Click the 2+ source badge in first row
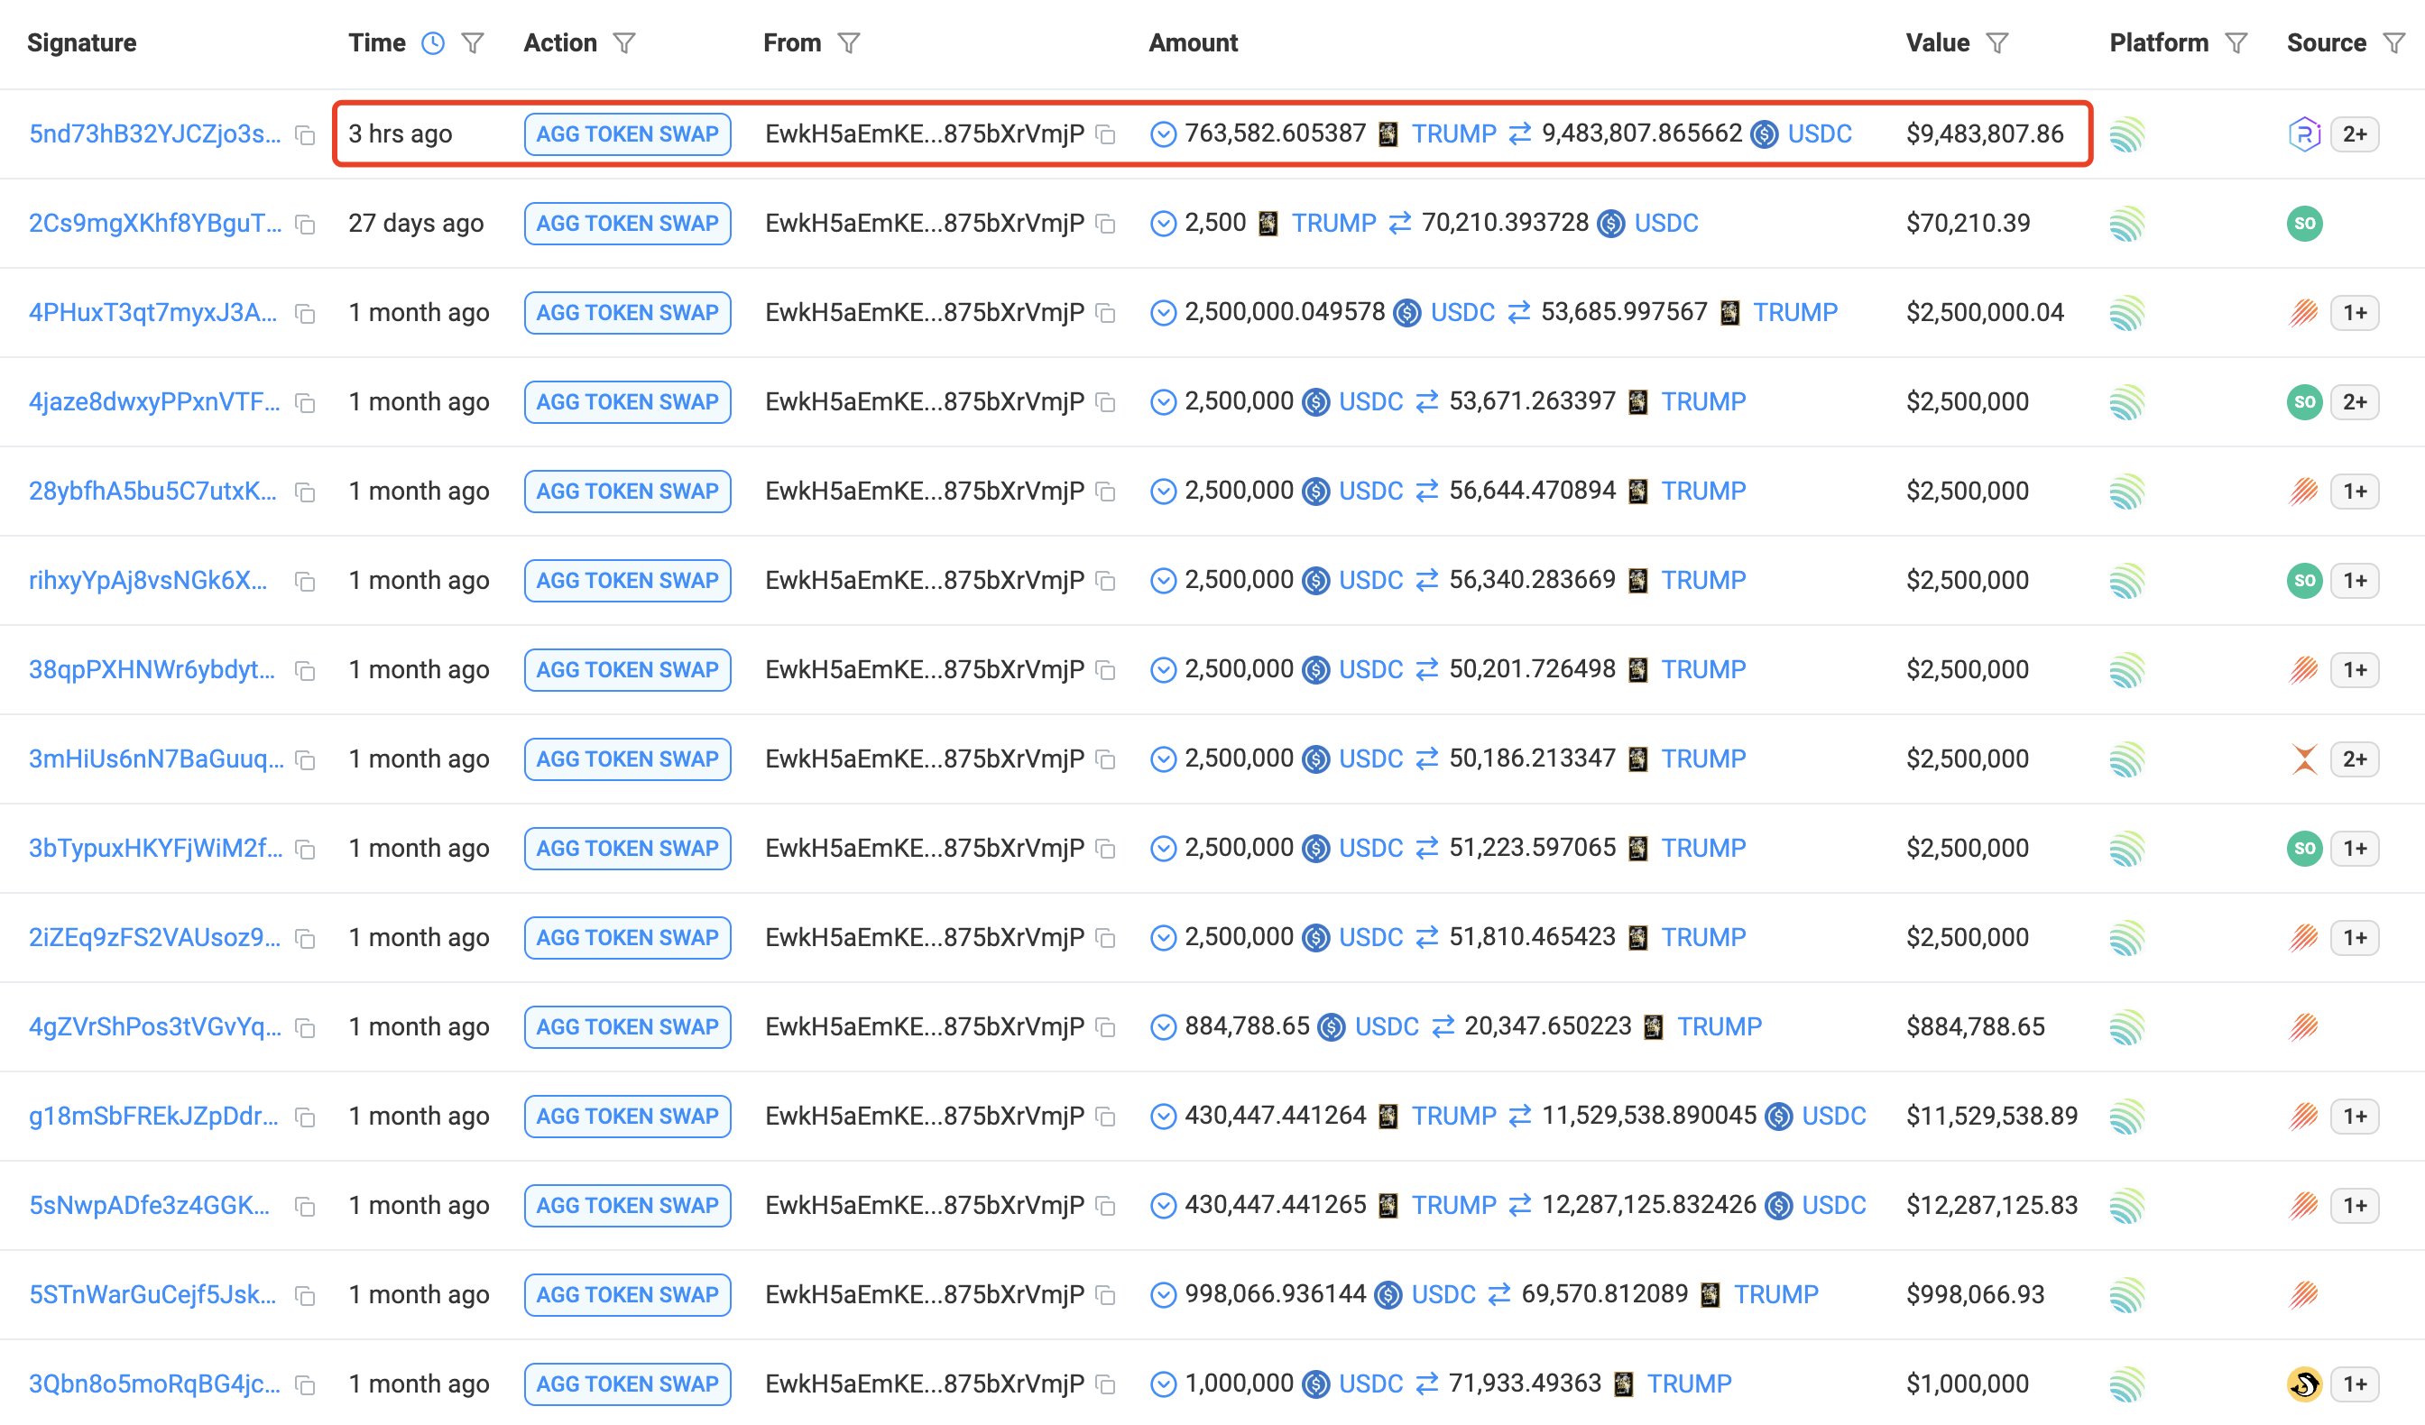 point(2354,133)
